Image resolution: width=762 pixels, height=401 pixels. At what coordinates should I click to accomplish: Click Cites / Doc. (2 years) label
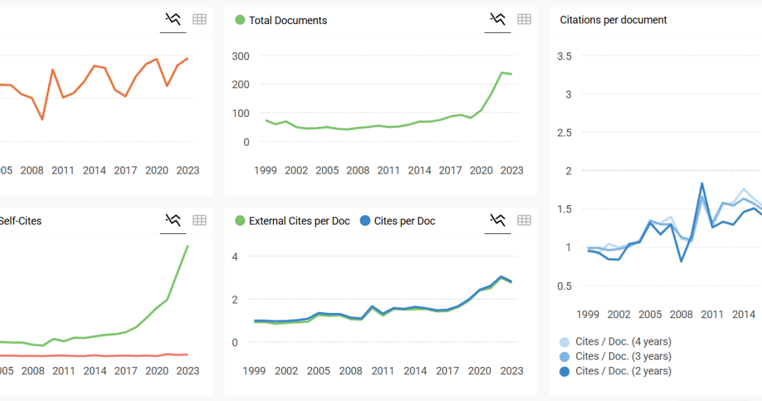[623, 371]
